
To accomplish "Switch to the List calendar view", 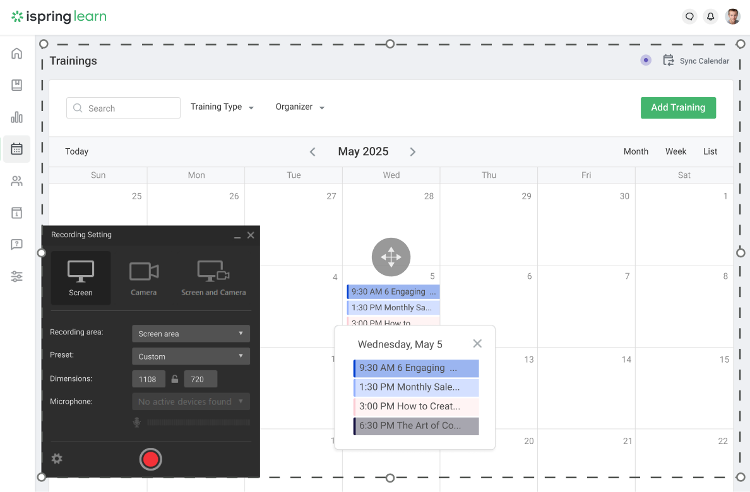I will coord(710,151).
